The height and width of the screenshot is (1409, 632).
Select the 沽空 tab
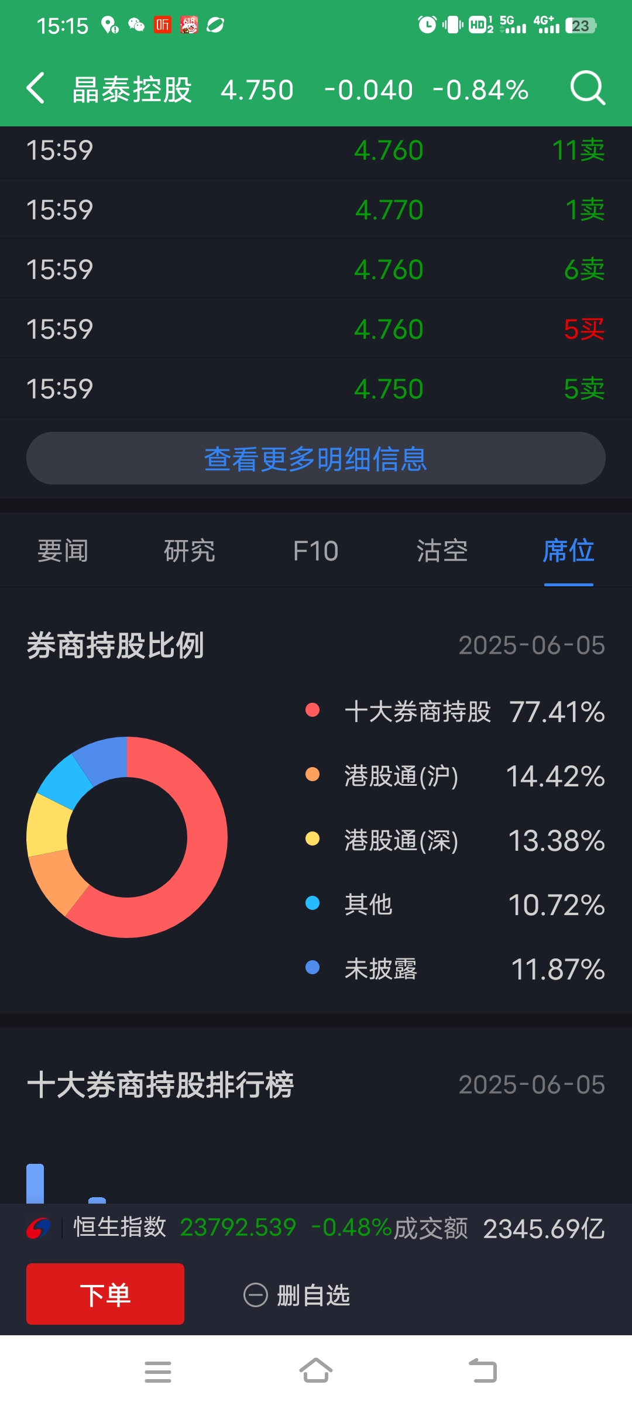tap(442, 551)
